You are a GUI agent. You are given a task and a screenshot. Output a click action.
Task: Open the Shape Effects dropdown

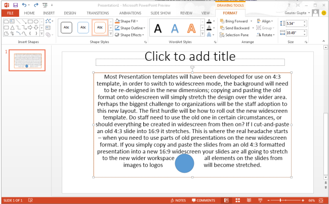pos(133,35)
